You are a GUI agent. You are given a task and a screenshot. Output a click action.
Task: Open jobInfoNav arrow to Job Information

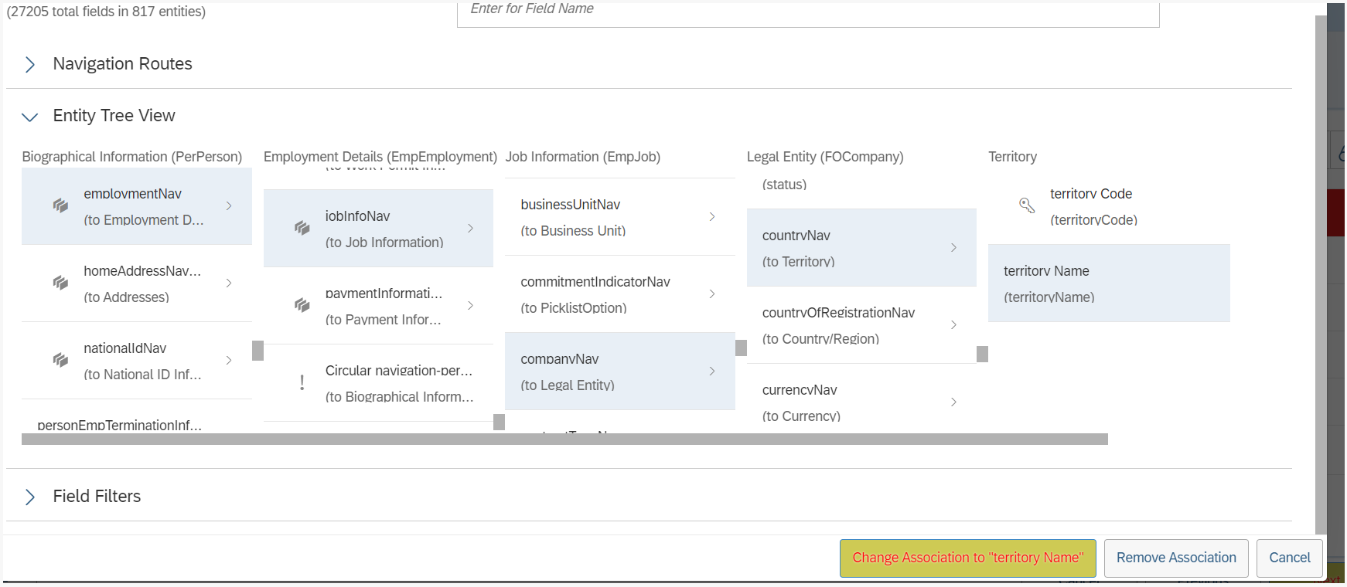point(471,228)
